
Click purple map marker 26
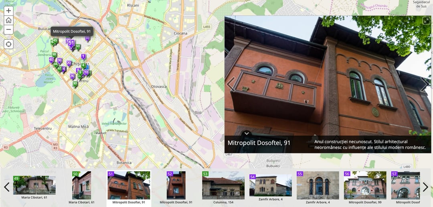[72, 76]
